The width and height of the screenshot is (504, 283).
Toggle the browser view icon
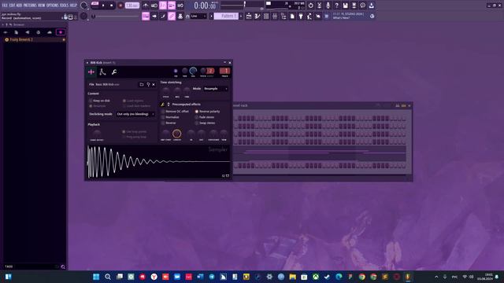283,16
